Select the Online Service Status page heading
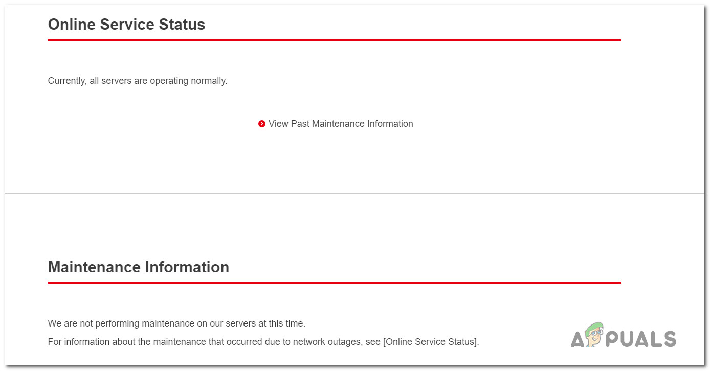This screenshot has height=371, width=710. coord(126,25)
